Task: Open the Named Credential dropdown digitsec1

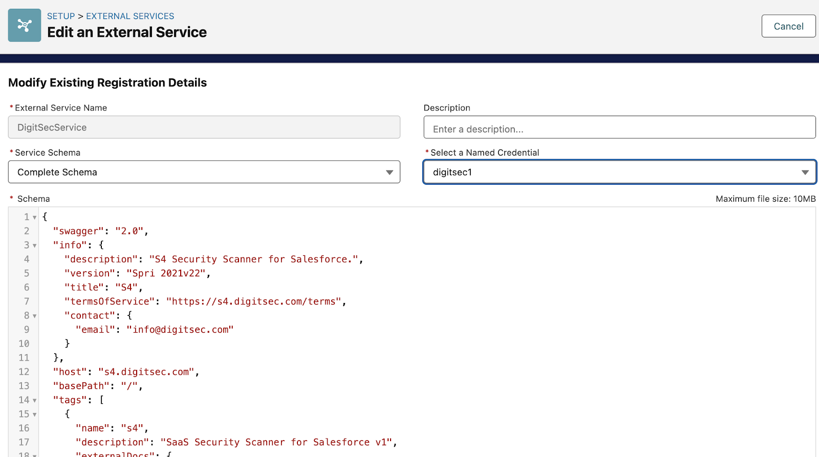Action: tap(619, 172)
